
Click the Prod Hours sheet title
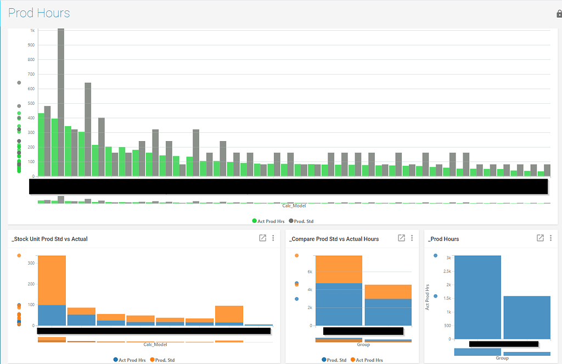tap(38, 13)
